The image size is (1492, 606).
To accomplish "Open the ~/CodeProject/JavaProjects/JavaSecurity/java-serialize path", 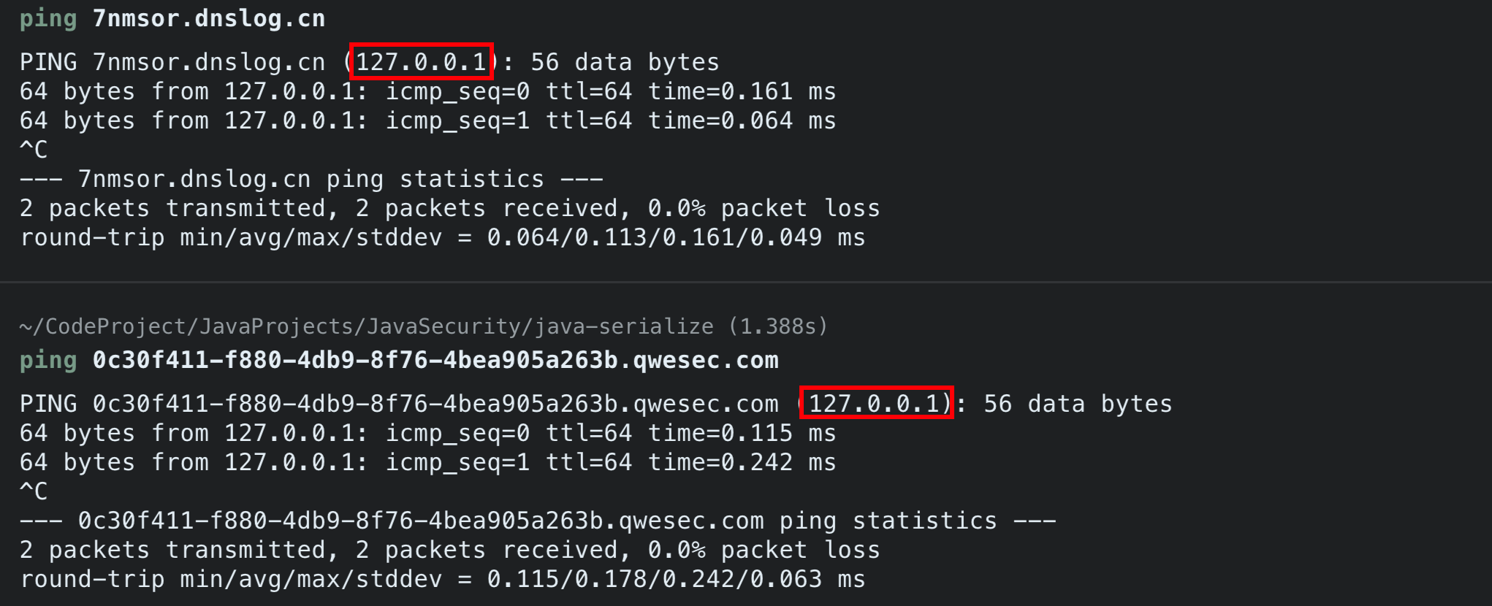I will [x=366, y=326].
